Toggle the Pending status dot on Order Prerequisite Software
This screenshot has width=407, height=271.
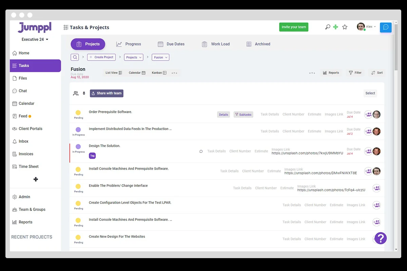coord(78,112)
